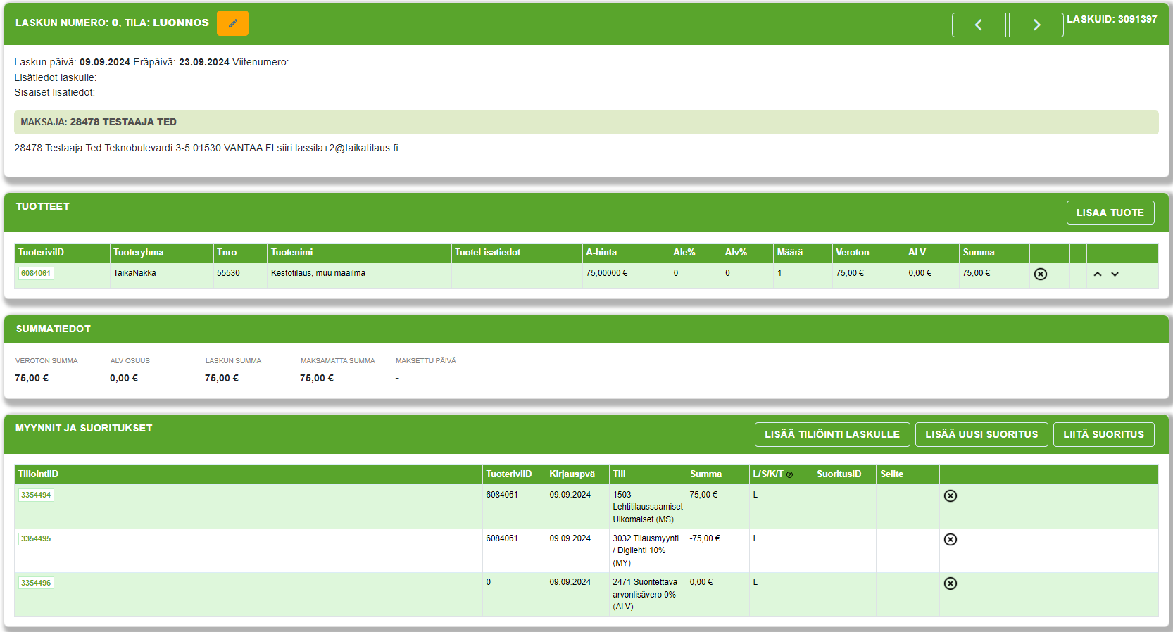Open posting ID 3354496 link
Screen dimensions: 1173x632
[x=36, y=583]
